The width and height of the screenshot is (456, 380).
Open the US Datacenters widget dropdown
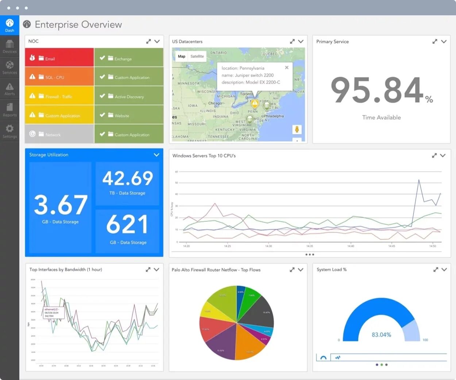[x=301, y=42]
